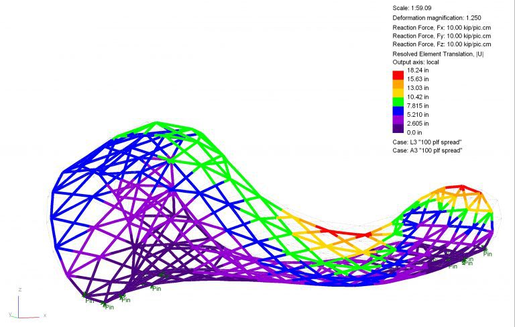
Task: Select the Deformation magnification 1.250 text
Action: click(x=437, y=17)
